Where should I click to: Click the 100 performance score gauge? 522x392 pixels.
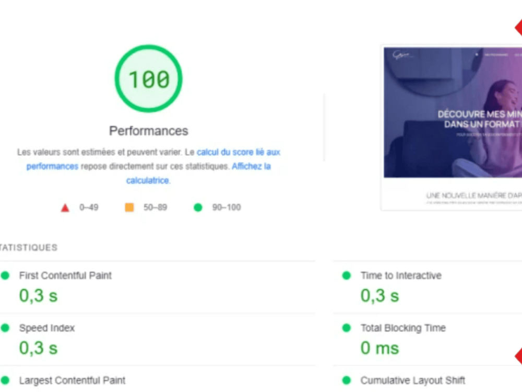[148, 79]
